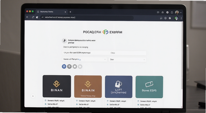
Task: Open notifications with the bell icon
Action: pos(161,18)
